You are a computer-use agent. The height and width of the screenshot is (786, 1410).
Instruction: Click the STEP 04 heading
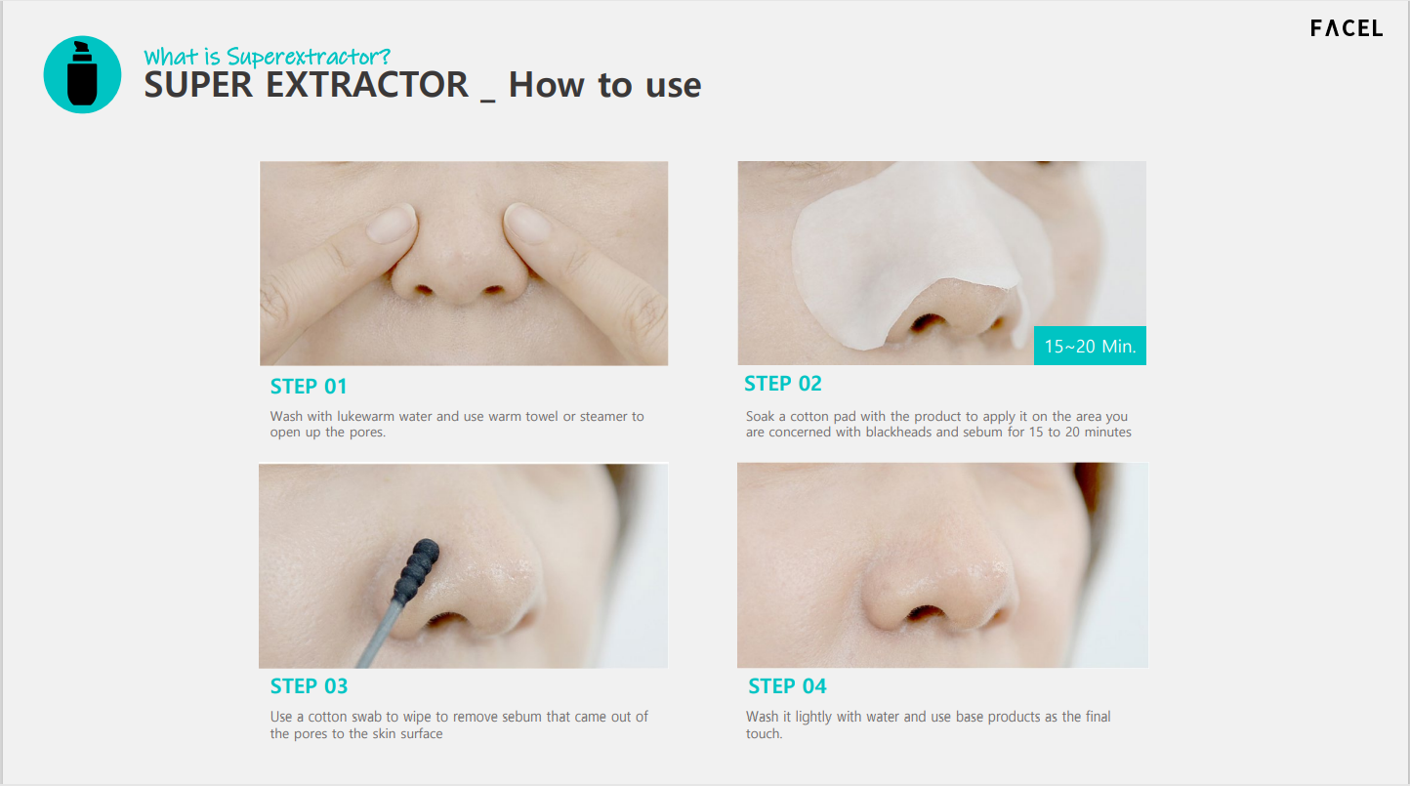tap(787, 685)
